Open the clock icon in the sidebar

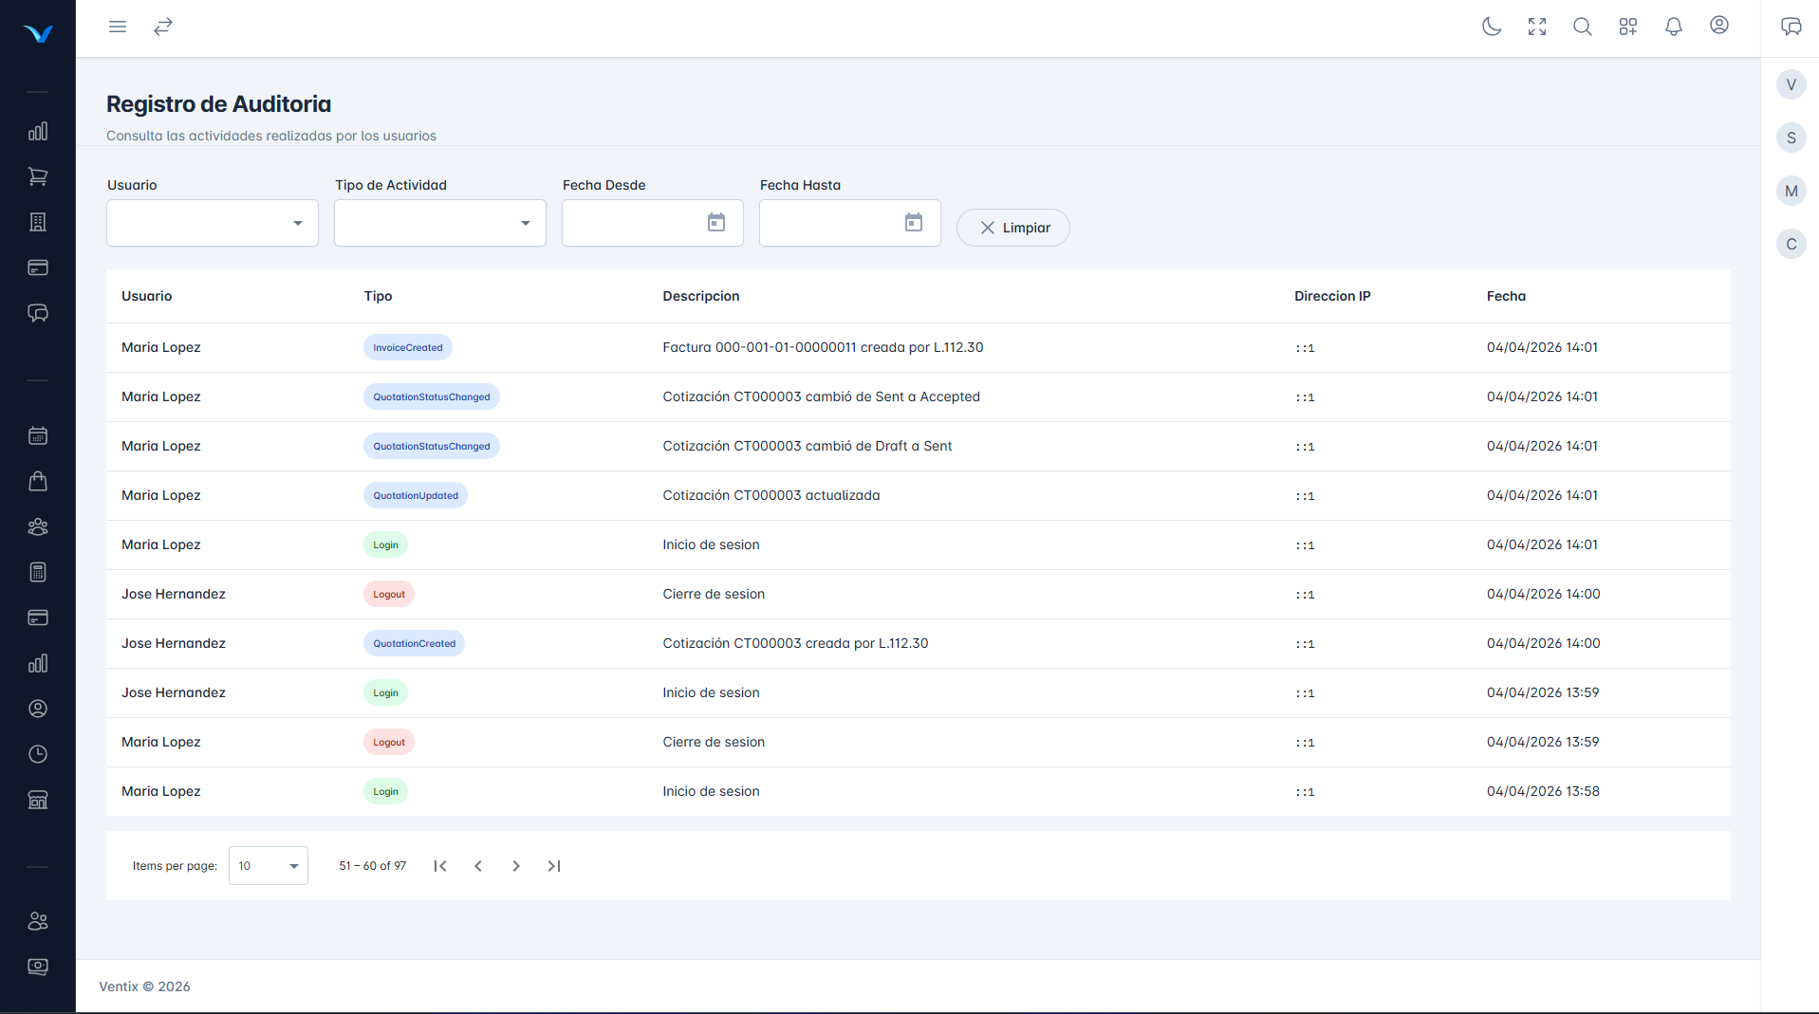click(38, 754)
